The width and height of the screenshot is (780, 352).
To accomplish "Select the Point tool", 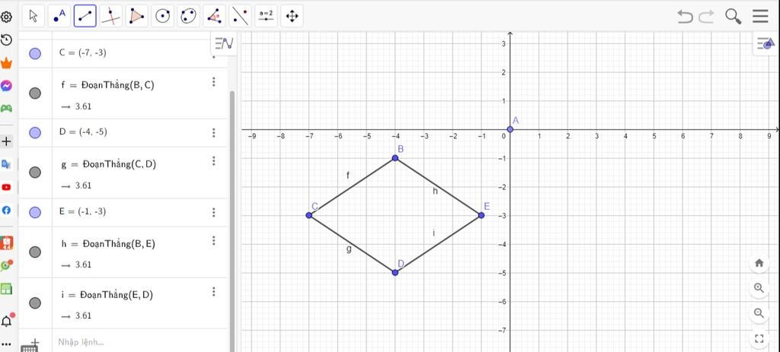I will click(x=59, y=16).
